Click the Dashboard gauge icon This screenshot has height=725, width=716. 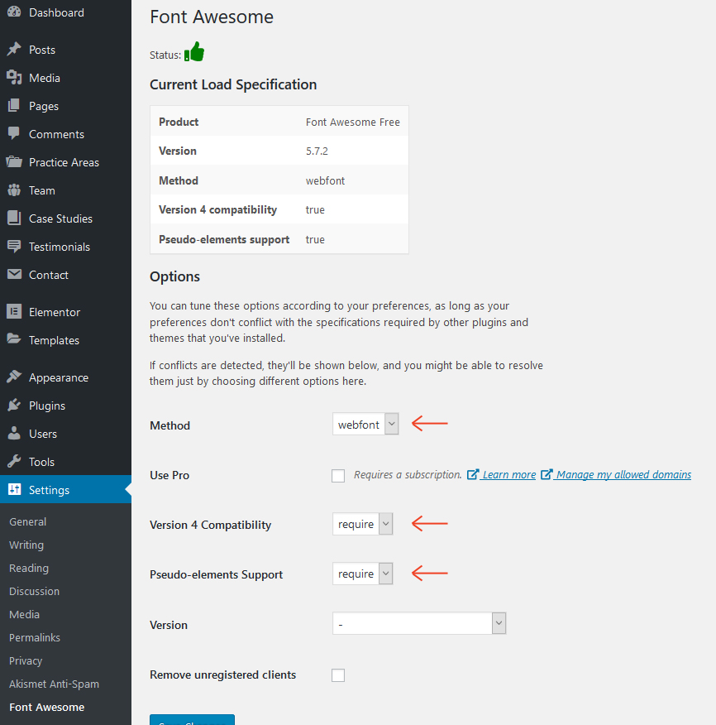point(14,12)
